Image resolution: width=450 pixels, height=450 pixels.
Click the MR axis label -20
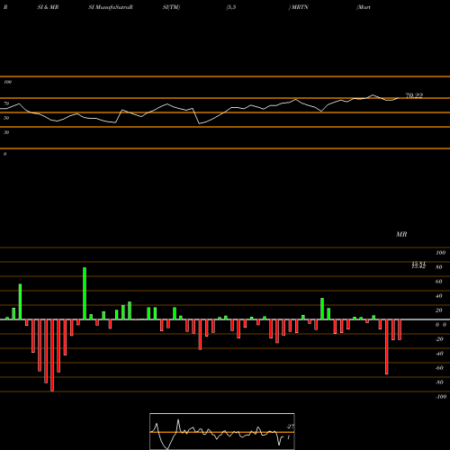pos(439,339)
